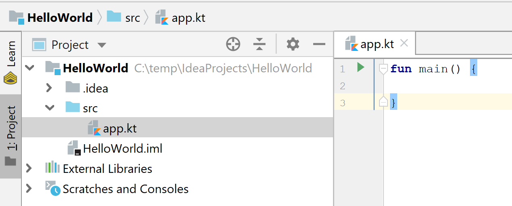Click Scratches and Consoles icon
This screenshot has height=206, width=512.
click(x=53, y=189)
